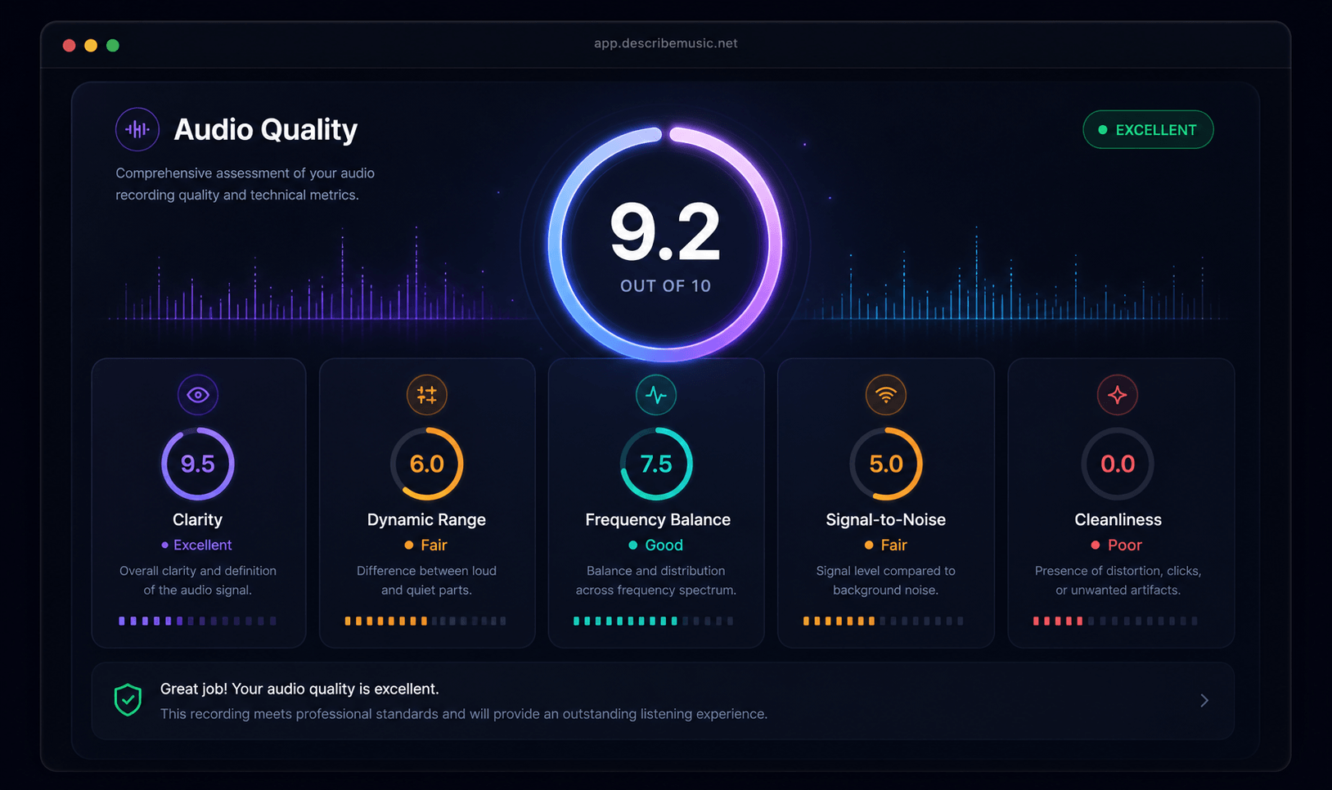Screen dimensions: 1332x790
Task: Click the Dynamic Range sliders icon
Action: tap(427, 395)
